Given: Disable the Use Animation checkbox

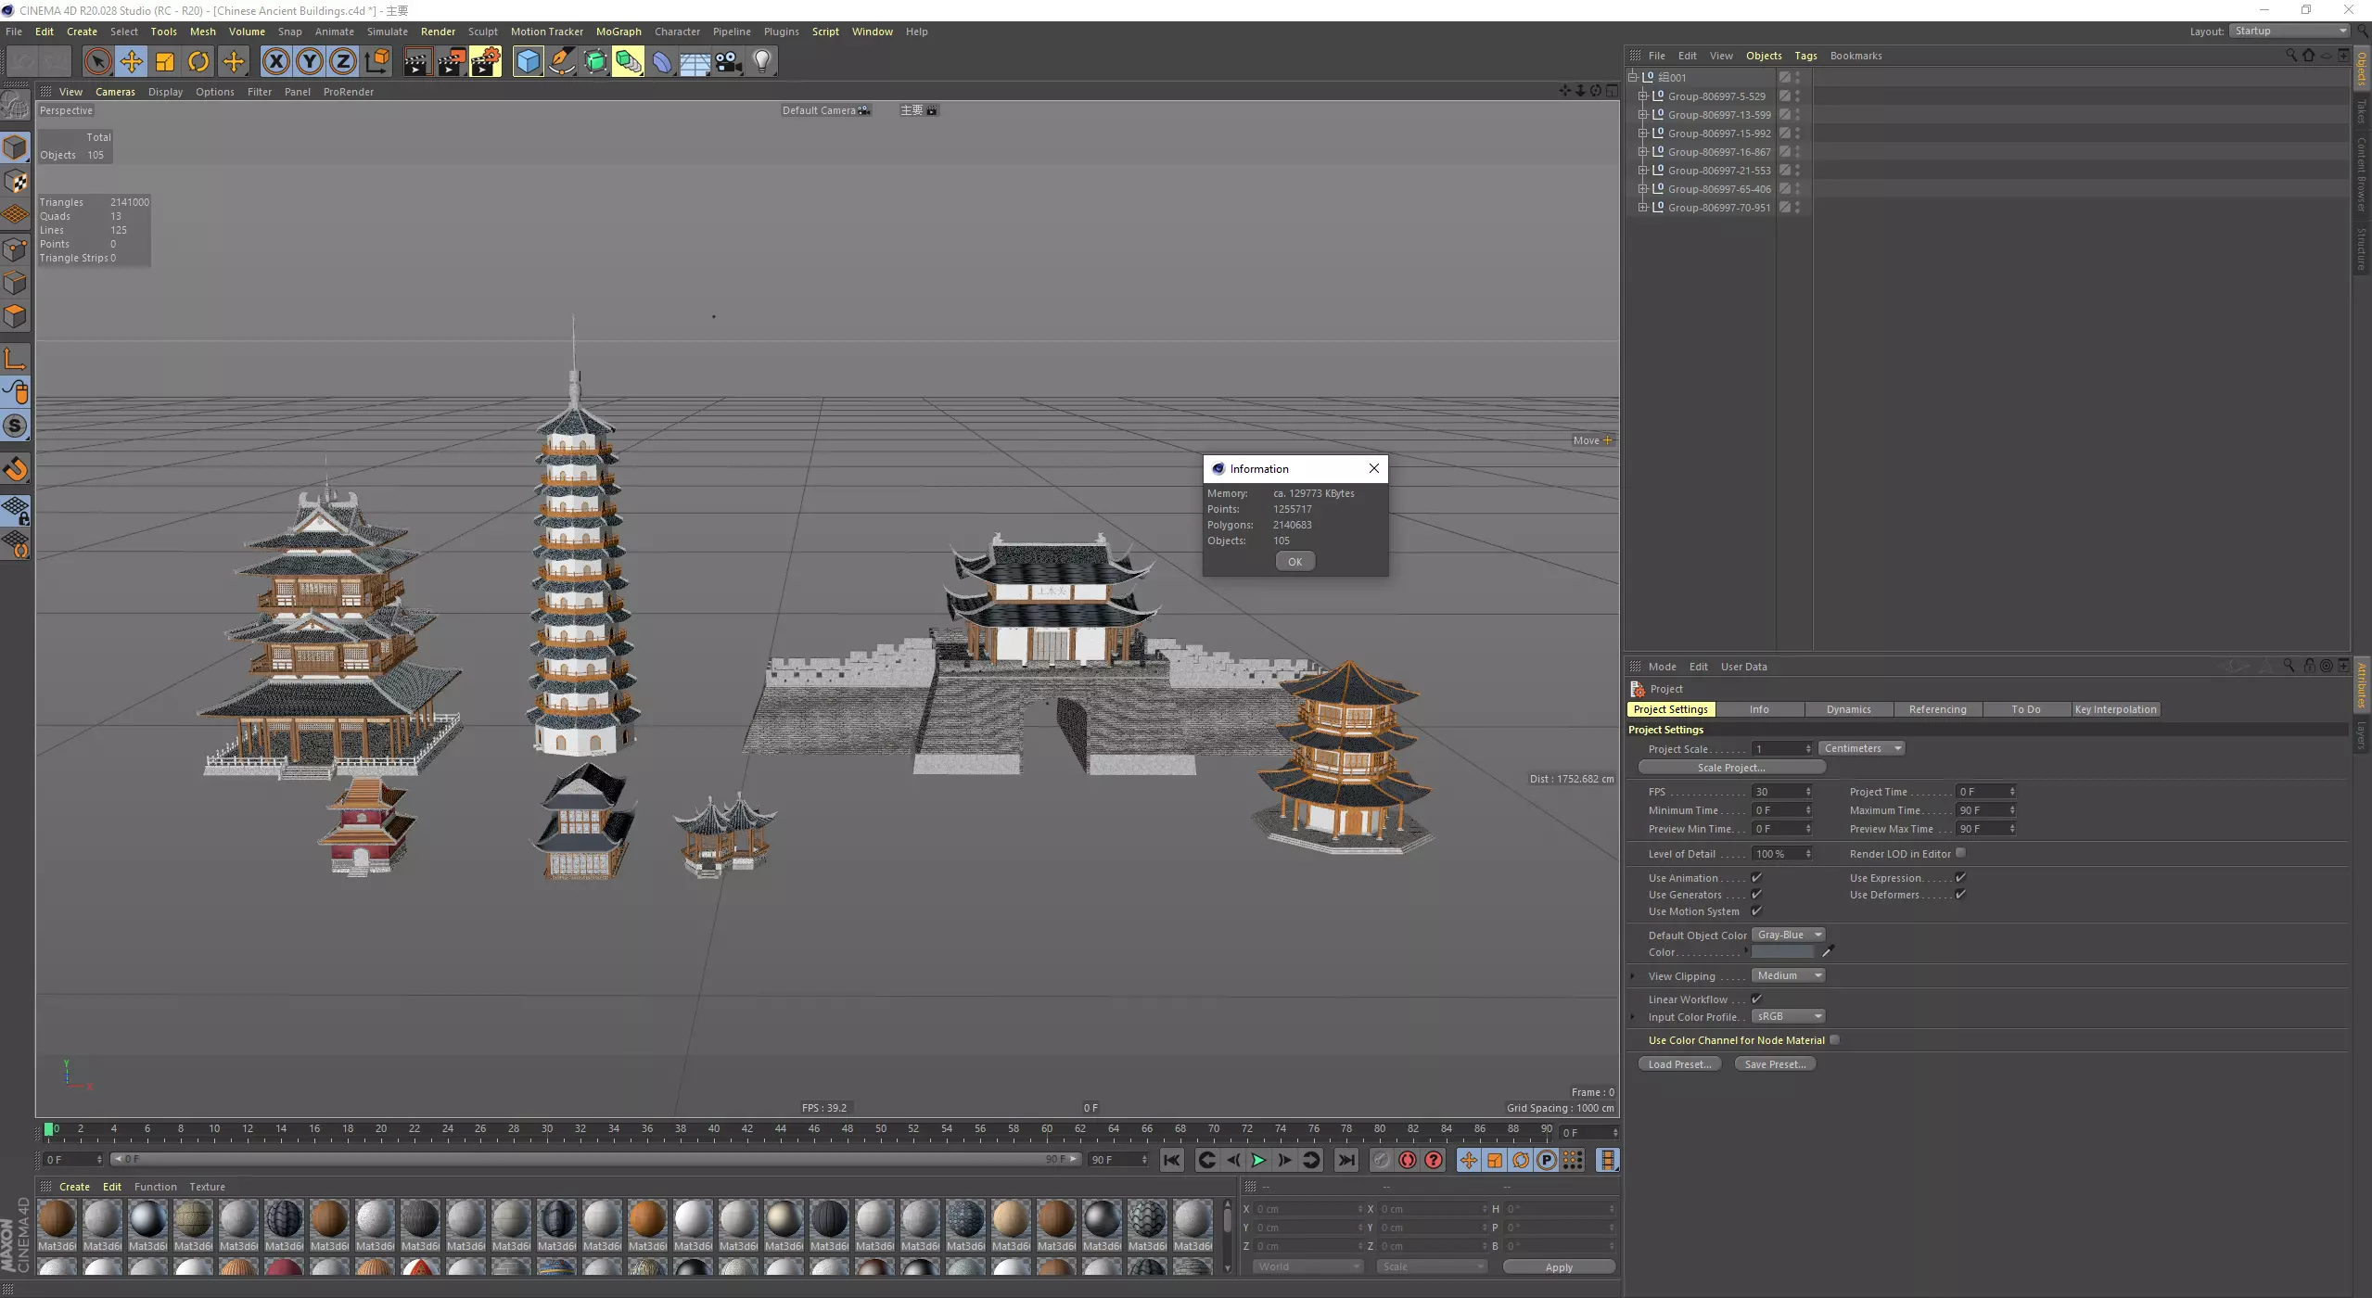Looking at the screenshot, I should point(1756,877).
